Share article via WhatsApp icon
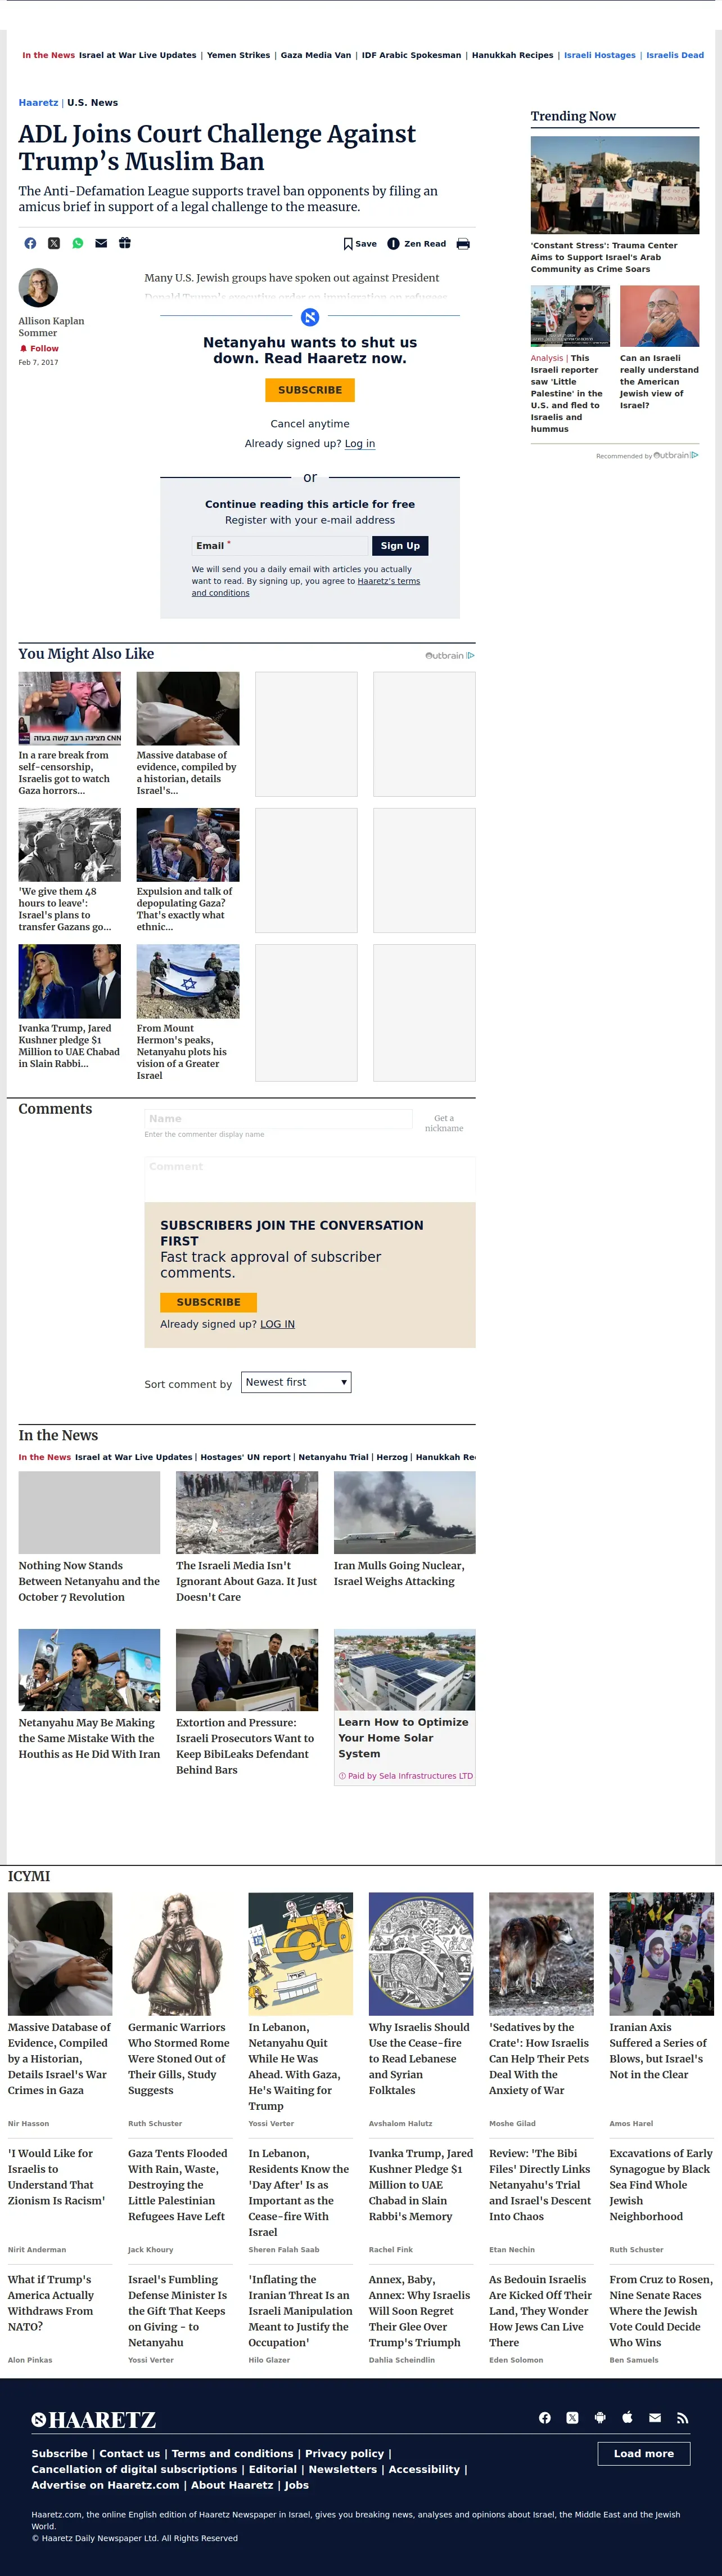This screenshot has width=722, height=2576. [78, 243]
